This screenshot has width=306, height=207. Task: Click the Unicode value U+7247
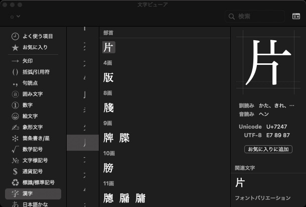tap(277, 127)
